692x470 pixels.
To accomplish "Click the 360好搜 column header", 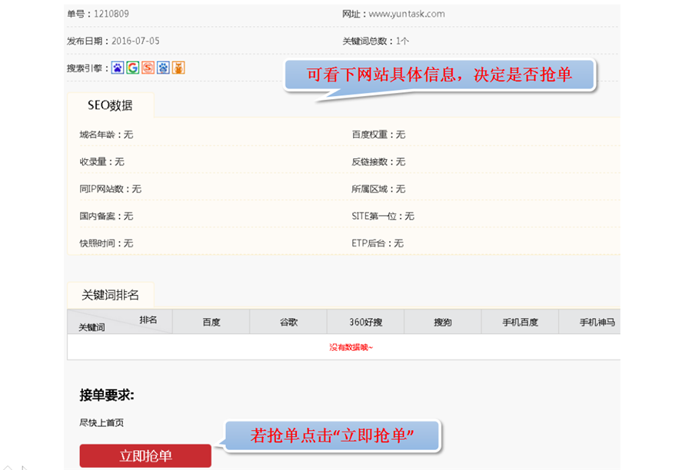I will coord(365,323).
